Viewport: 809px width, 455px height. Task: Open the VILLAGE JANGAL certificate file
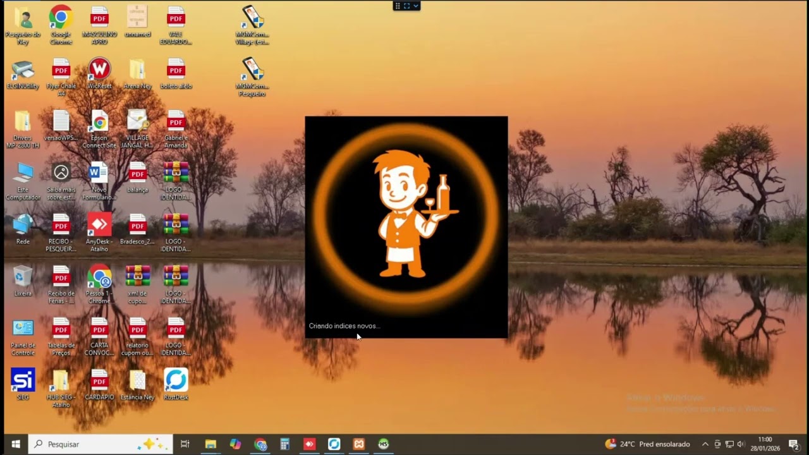pos(137,130)
